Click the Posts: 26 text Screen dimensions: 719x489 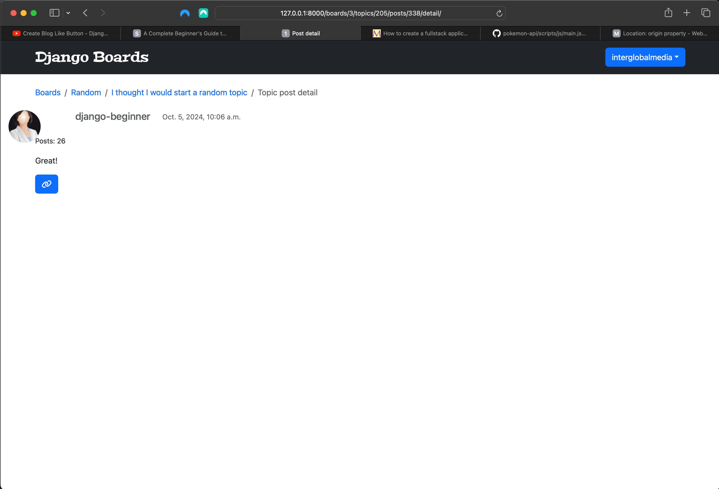point(50,141)
